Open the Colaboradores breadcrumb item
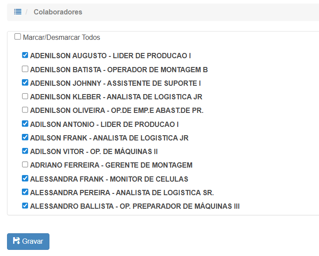 pyautogui.click(x=58, y=12)
